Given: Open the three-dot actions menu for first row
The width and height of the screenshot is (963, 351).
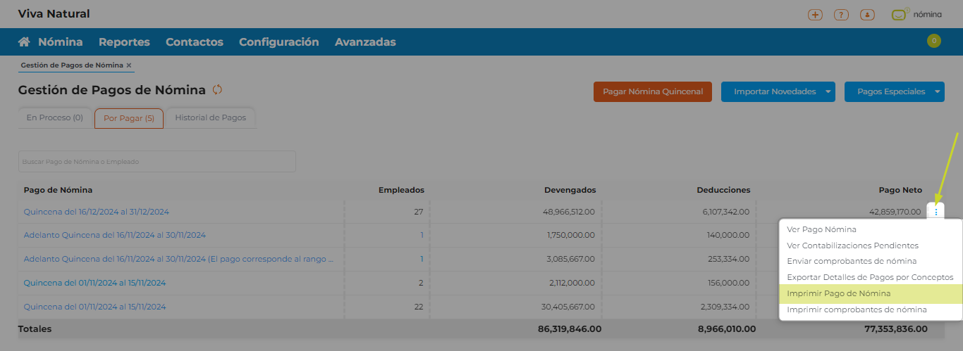Looking at the screenshot, I should pyautogui.click(x=936, y=212).
